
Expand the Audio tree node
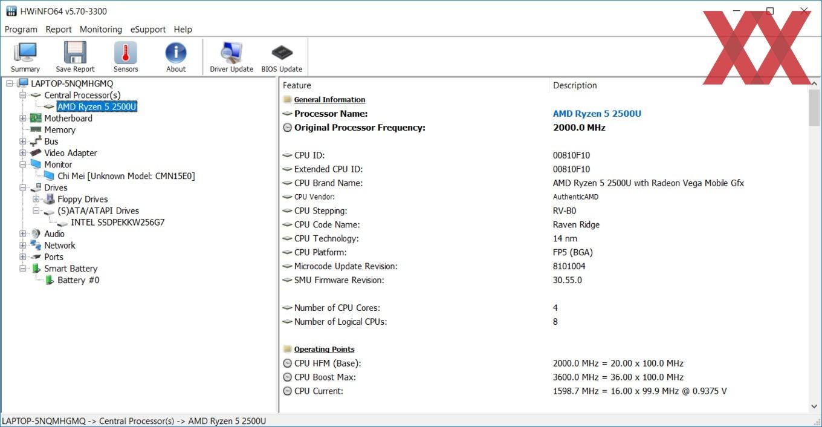coord(23,233)
